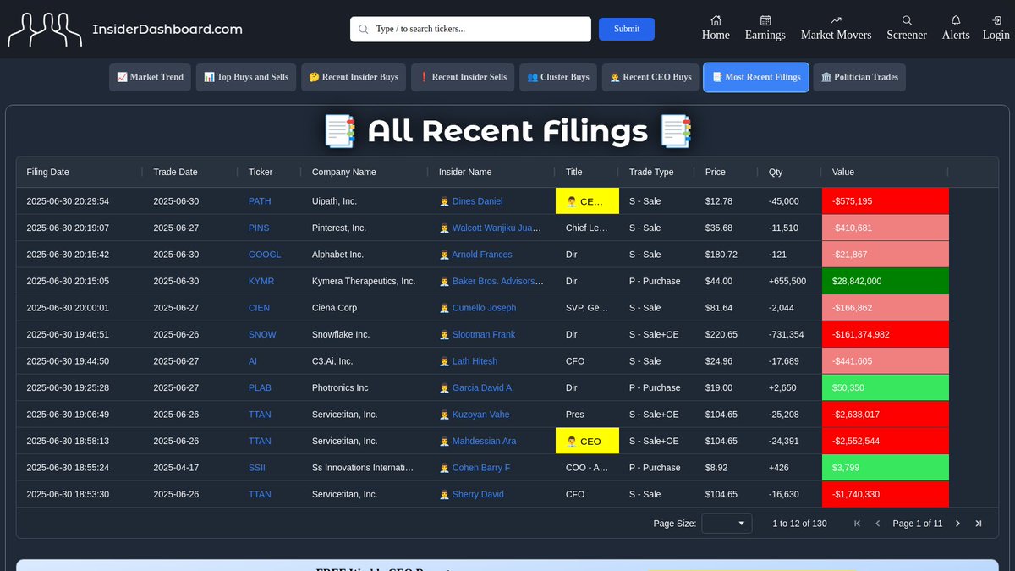Open PINS ticker link

point(259,228)
